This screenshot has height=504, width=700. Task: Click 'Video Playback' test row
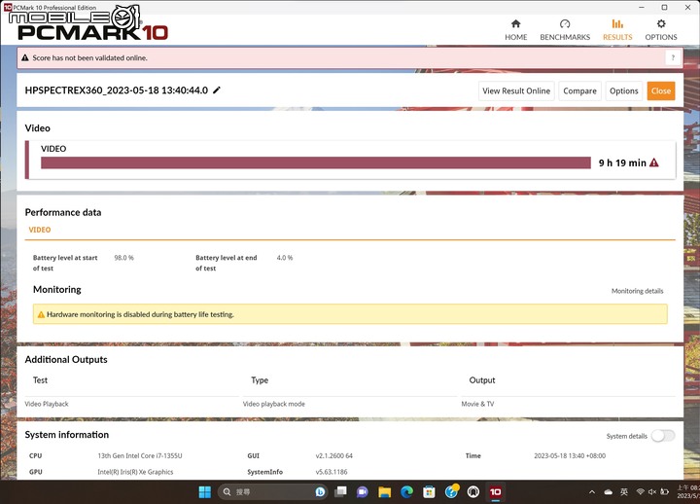tap(47, 404)
